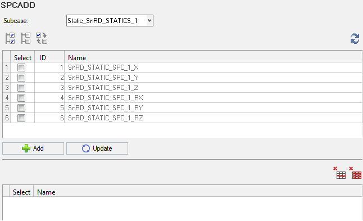Screen dimensions: 363x221
Task: Select the SnRD_STATIC_SPC_1_RX row name
Action: [106, 98]
